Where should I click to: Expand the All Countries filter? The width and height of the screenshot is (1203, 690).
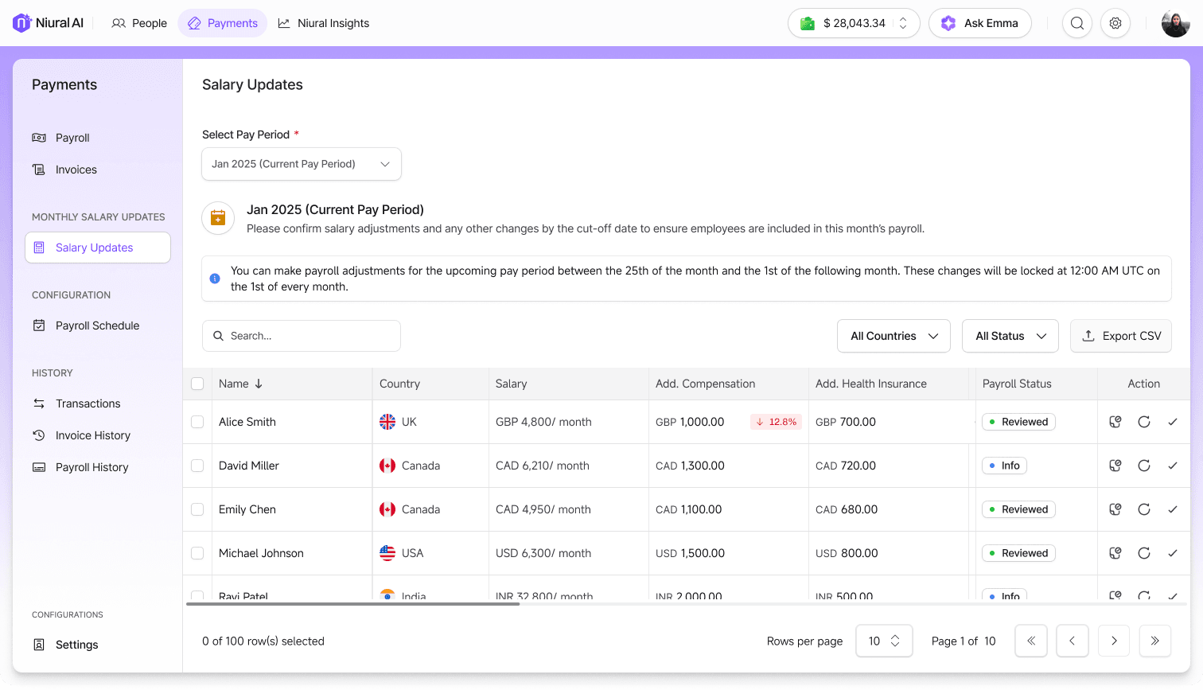pos(893,336)
